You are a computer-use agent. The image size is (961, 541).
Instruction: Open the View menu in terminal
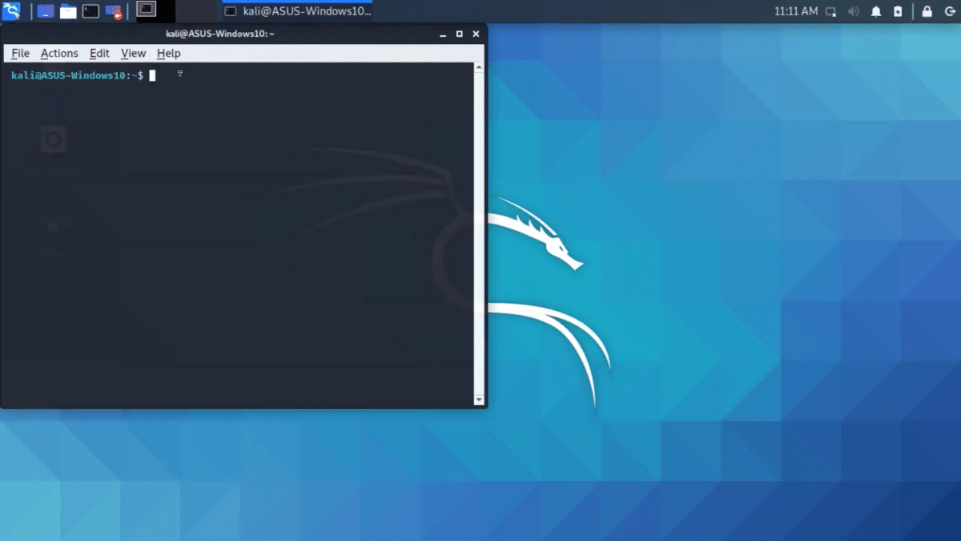(x=133, y=53)
